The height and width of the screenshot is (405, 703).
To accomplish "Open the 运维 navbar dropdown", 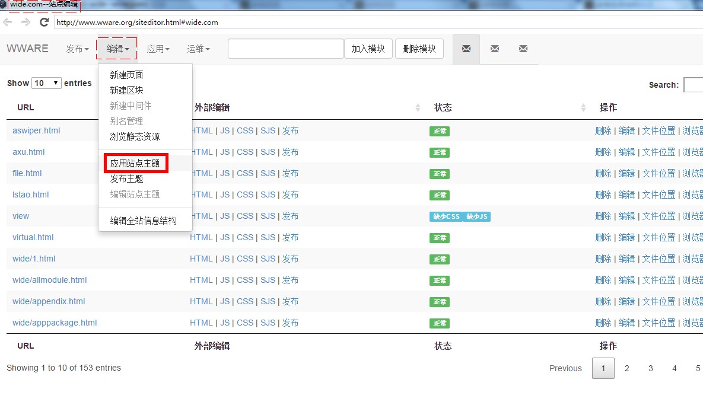I will (198, 49).
